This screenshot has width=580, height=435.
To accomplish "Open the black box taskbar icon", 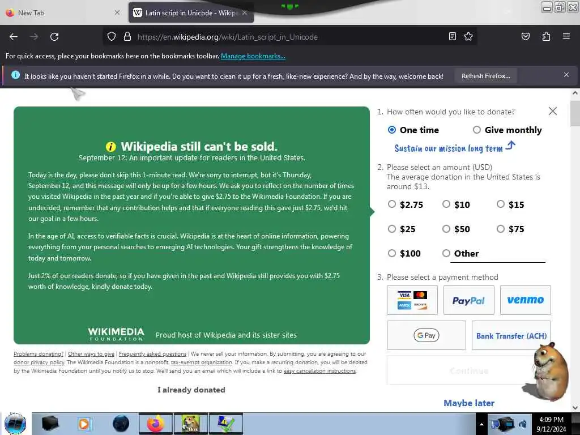I will [50, 424].
